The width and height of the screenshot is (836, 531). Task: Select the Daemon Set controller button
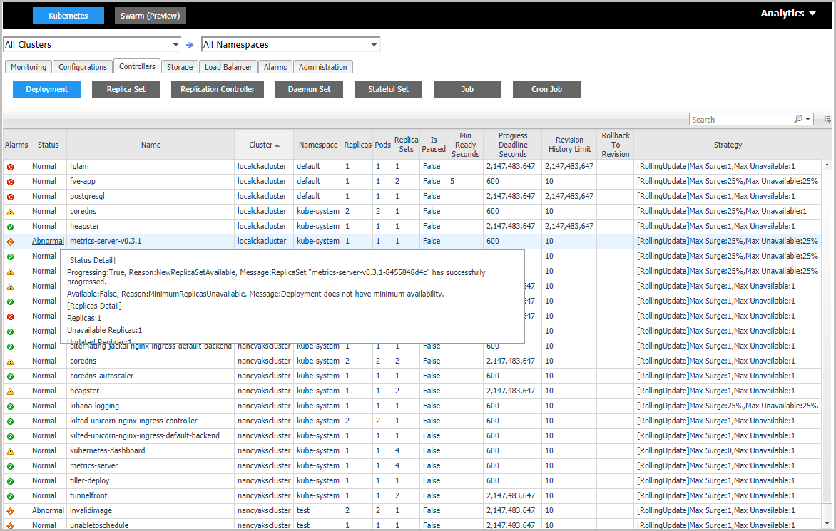pyautogui.click(x=309, y=89)
